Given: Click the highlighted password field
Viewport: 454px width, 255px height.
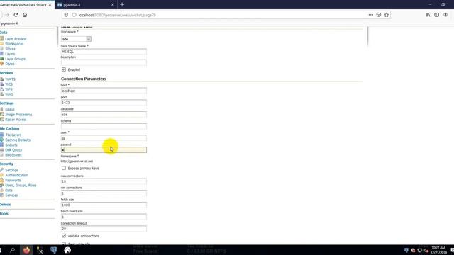Looking at the screenshot, I should [x=104, y=149].
